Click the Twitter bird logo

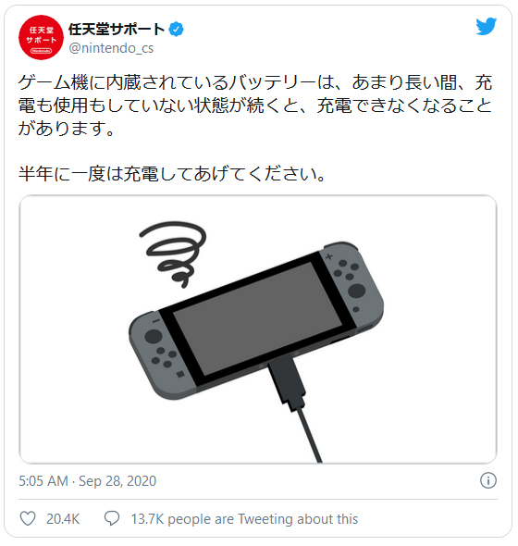pos(486,26)
